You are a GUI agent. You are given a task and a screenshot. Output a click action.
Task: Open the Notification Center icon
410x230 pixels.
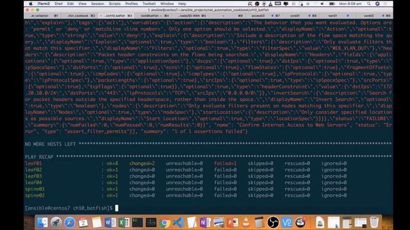click(386, 4)
